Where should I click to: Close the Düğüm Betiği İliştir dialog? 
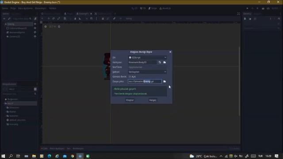tap(170, 52)
